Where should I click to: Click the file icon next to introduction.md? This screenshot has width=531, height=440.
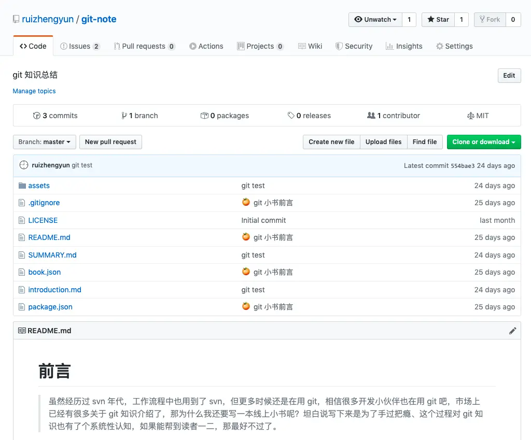pyautogui.click(x=22, y=290)
